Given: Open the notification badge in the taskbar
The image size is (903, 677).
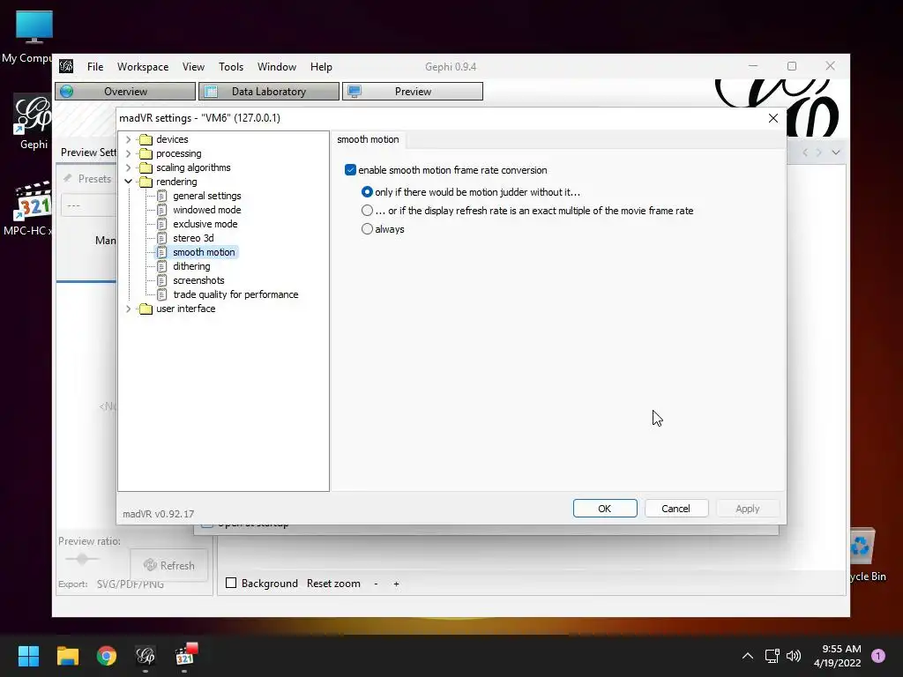Looking at the screenshot, I should point(878,656).
